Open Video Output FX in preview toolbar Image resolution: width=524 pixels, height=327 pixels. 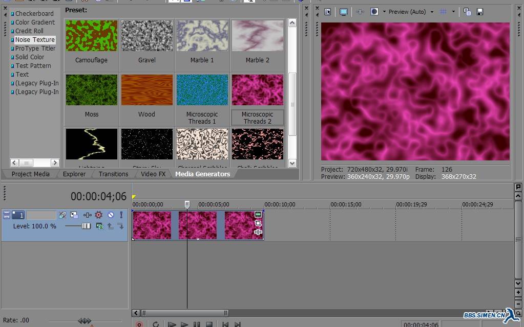tap(360, 12)
